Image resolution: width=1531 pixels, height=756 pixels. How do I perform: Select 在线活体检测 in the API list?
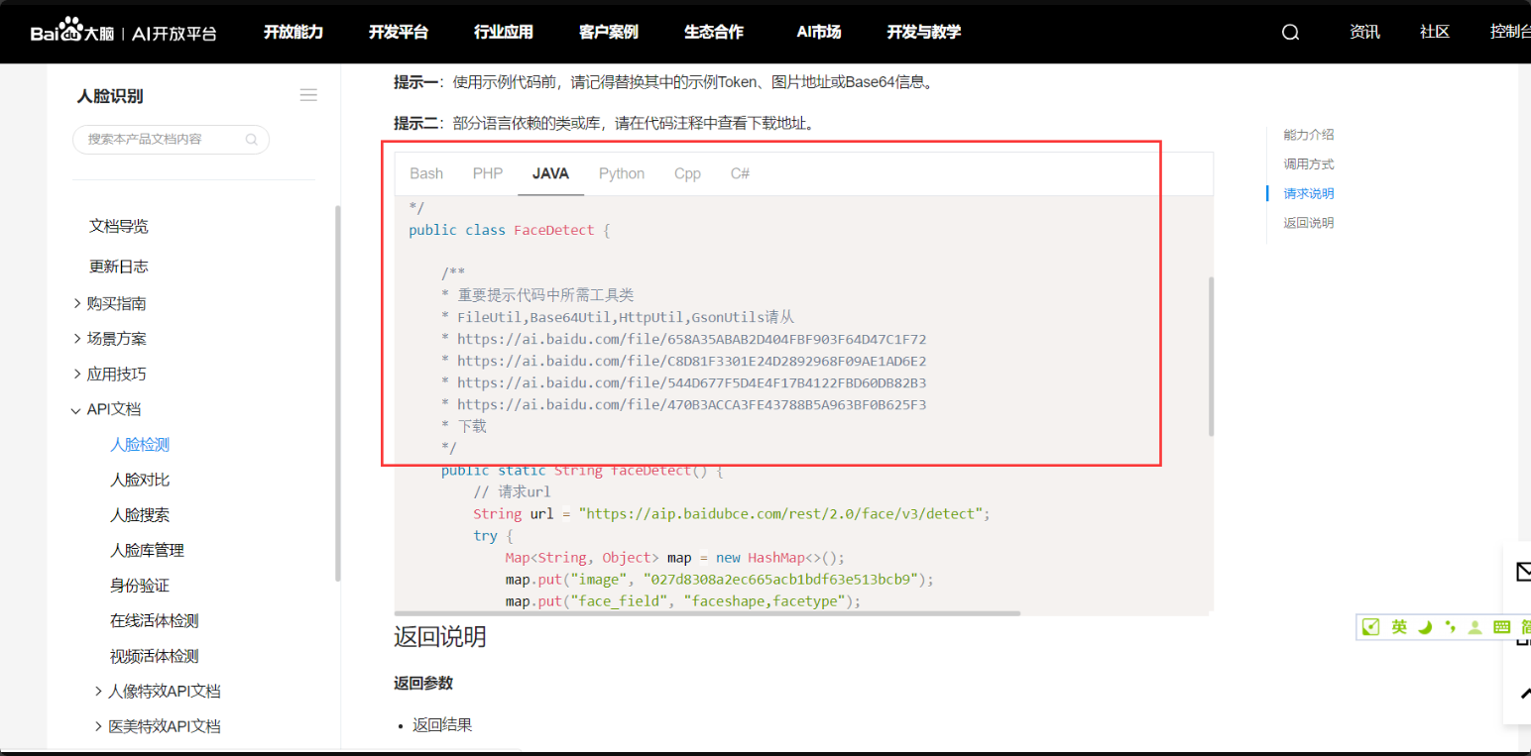(155, 620)
